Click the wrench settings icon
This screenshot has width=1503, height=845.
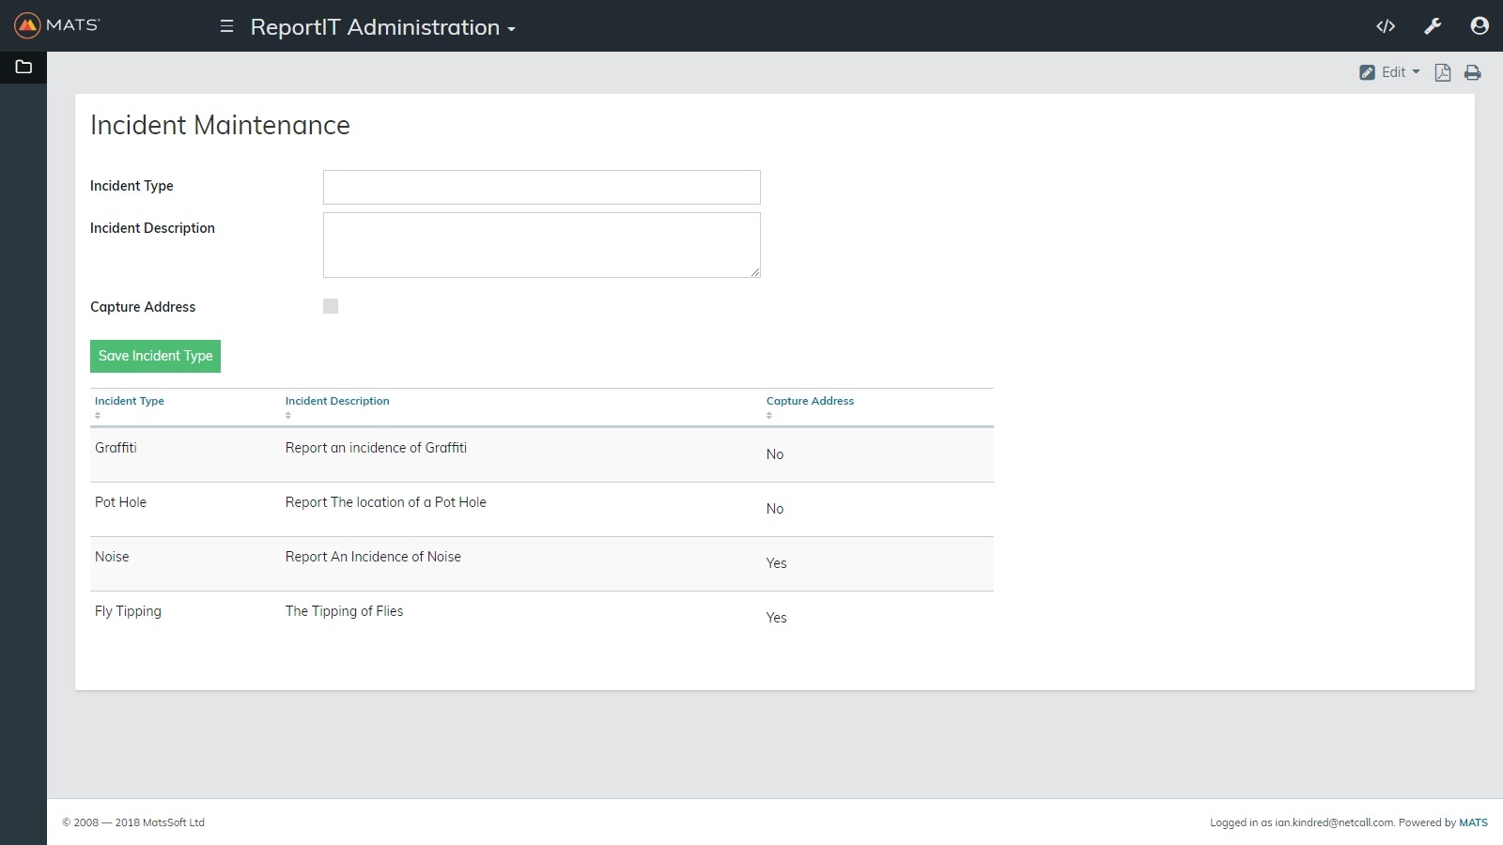click(1433, 26)
